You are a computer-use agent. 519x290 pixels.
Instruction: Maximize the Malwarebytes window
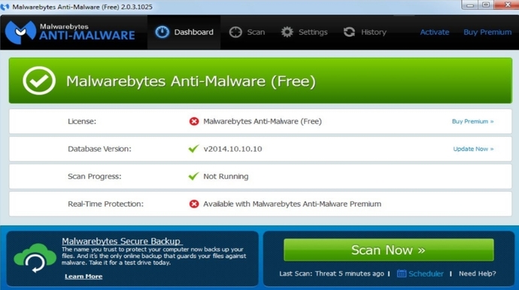pyautogui.click(x=486, y=5)
